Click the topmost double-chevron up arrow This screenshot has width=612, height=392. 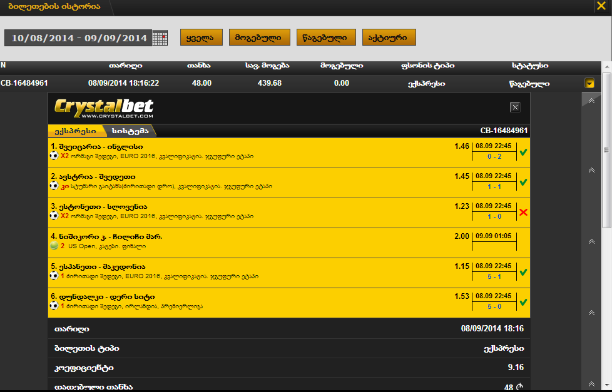tap(592, 101)
